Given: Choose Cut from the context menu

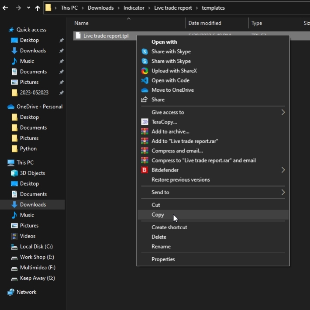Looking at the screenshot, I should (213, 205).
